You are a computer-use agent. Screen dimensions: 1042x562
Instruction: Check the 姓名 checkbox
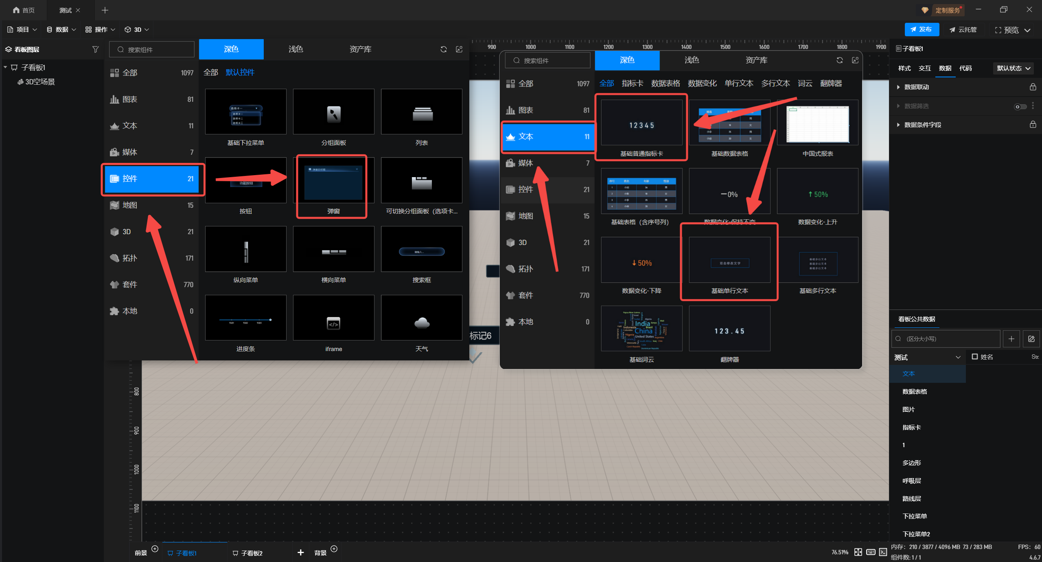(975, 357)
